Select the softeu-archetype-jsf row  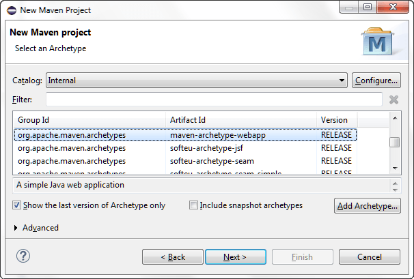(185, 148)
